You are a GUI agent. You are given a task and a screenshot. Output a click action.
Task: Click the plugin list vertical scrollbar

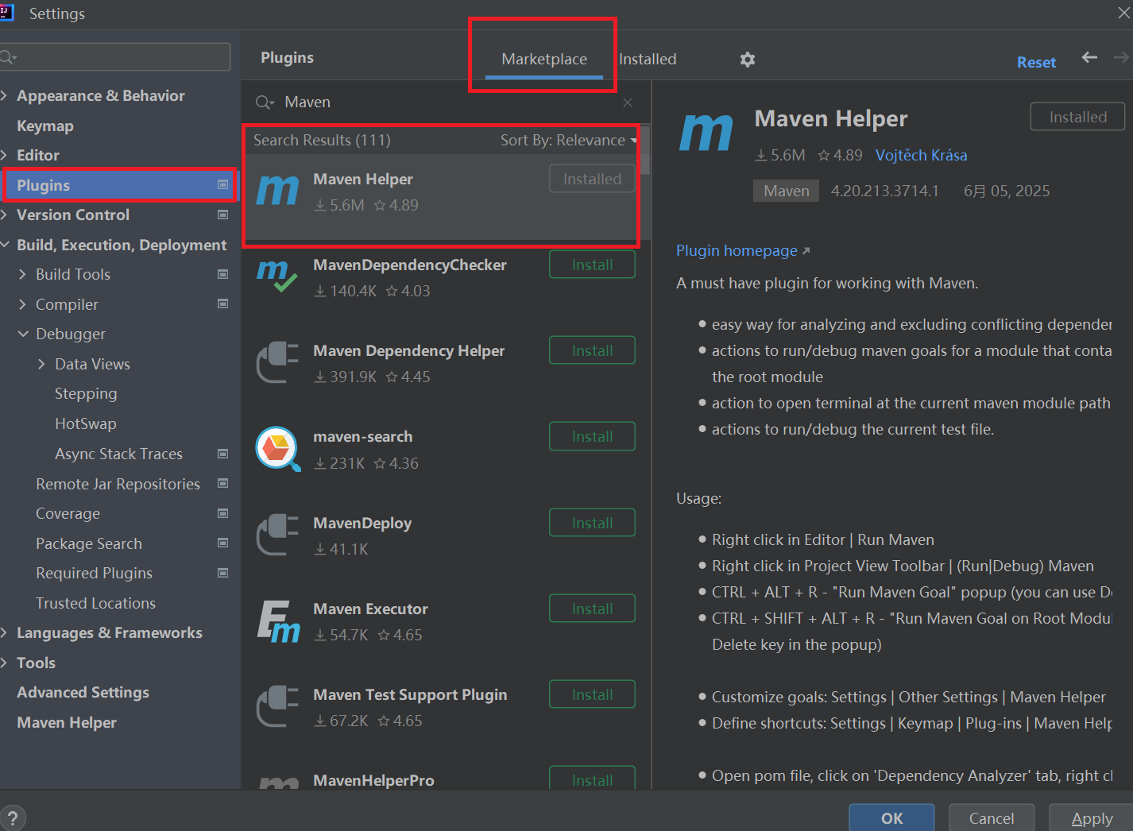click(645, 151)
